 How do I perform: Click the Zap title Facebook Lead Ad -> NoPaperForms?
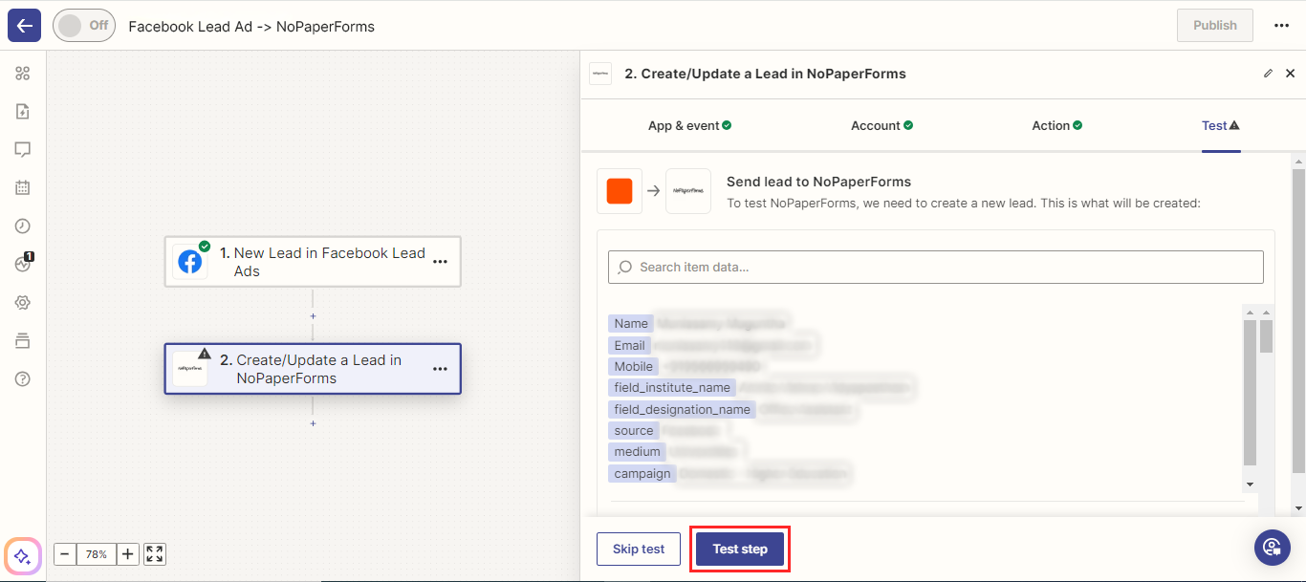251,27
